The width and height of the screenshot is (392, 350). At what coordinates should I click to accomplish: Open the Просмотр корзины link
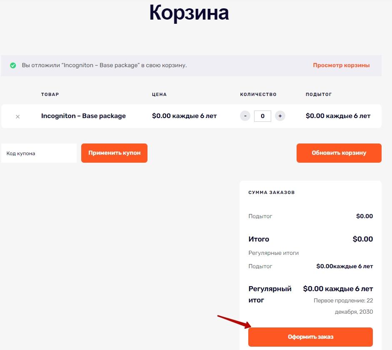341,65
